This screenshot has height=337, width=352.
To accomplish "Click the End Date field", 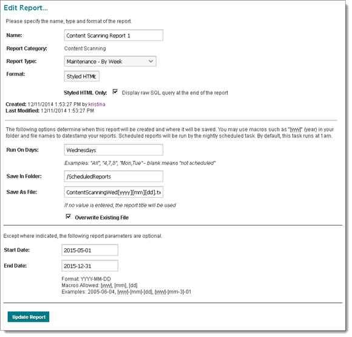I will click(90, 266).
